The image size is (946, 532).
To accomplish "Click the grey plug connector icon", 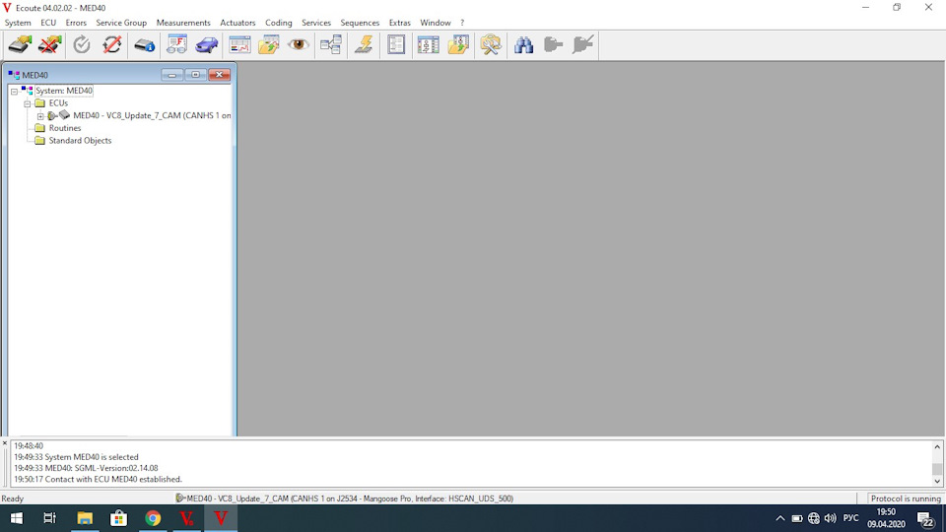I will pos(553,44).
